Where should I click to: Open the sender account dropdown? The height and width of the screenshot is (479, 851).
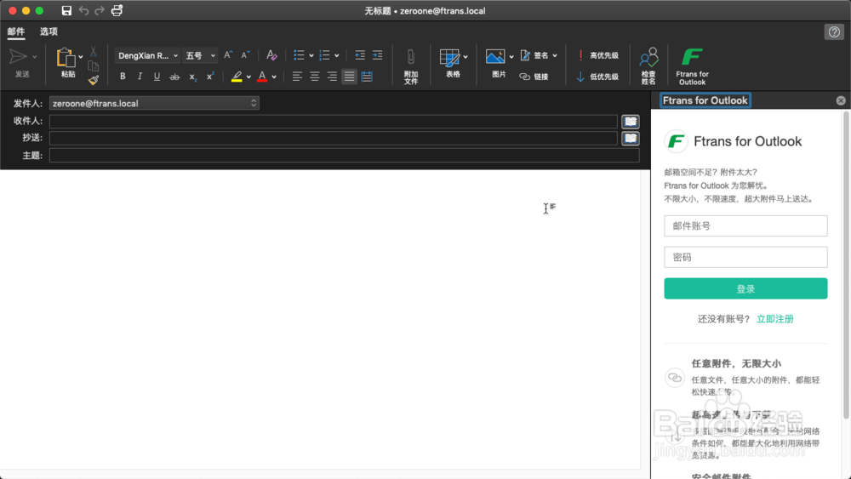coord(154,103)
